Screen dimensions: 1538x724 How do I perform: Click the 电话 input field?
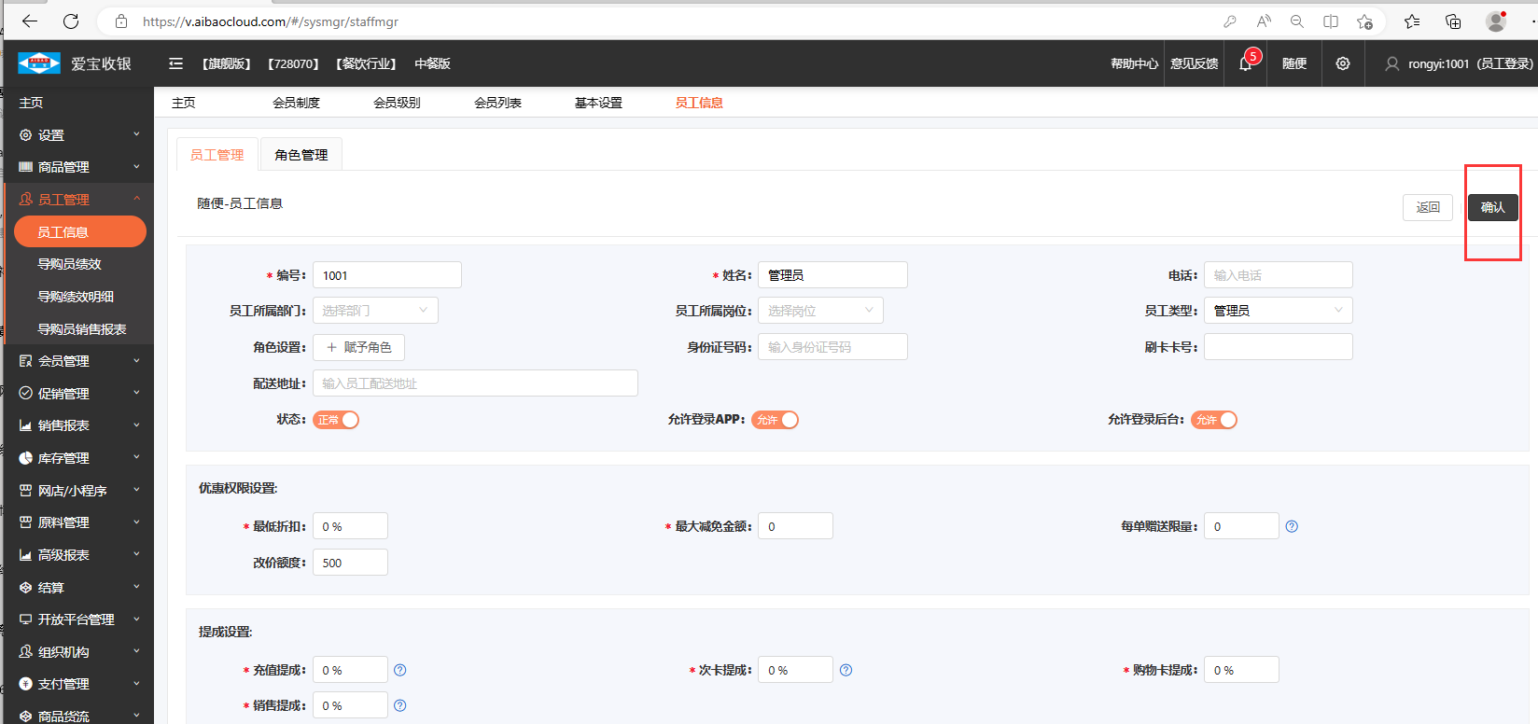1278,275
